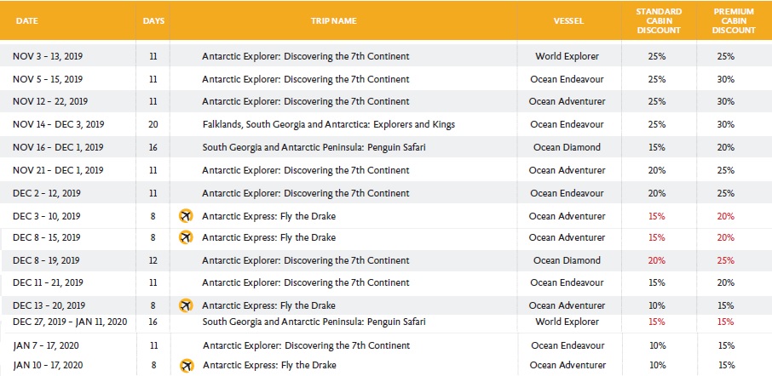Click 20 days value for Nov 14 trip
The height and width of the screenshot is (376, 772).
click(x=153, y=124)
